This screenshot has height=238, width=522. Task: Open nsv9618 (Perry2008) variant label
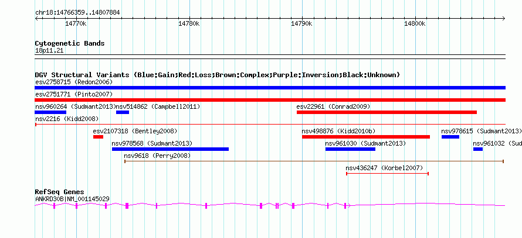click(x=157, y=156)
